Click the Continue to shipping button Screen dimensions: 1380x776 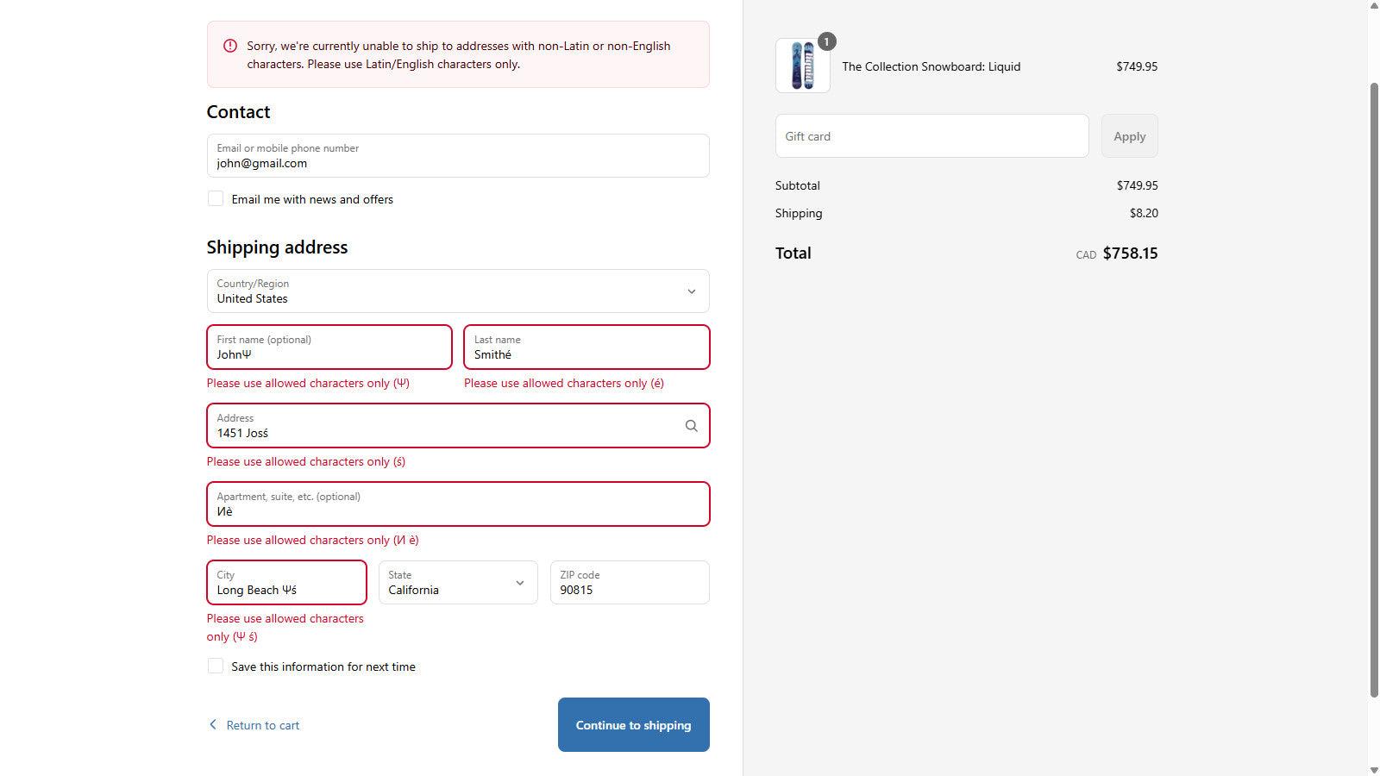tap(633, 725)
